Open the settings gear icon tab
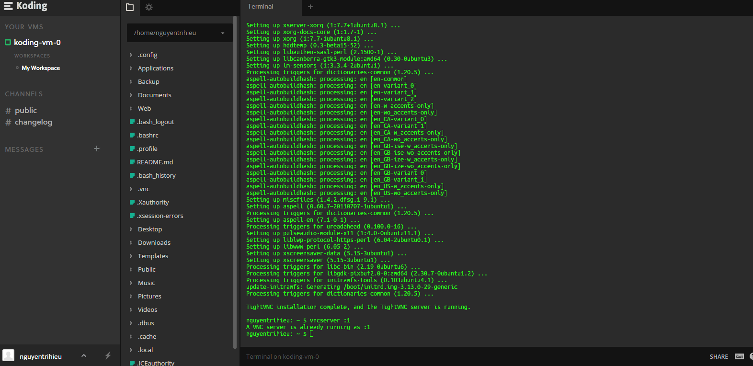 pos(149,7)
